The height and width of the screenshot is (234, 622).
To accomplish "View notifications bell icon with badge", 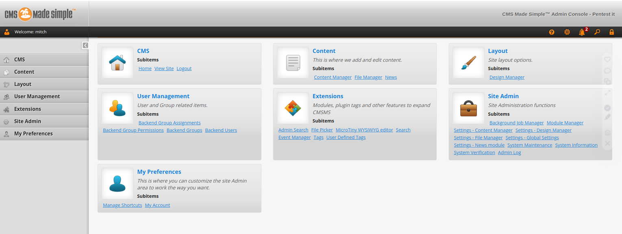I will tap(583, 31).
